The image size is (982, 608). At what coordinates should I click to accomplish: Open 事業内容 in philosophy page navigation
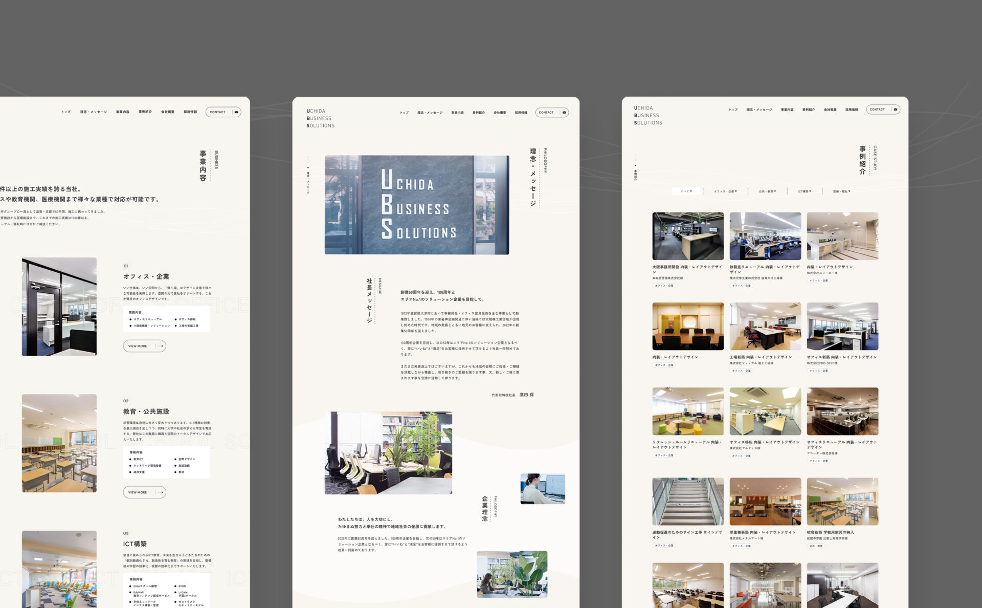coord(458,113)
